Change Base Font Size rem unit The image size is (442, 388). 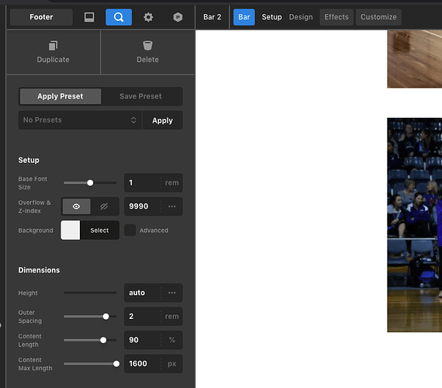tap(171, 183)
